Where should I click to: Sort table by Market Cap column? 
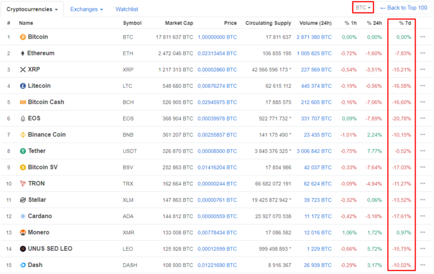[x=179, y=23]
